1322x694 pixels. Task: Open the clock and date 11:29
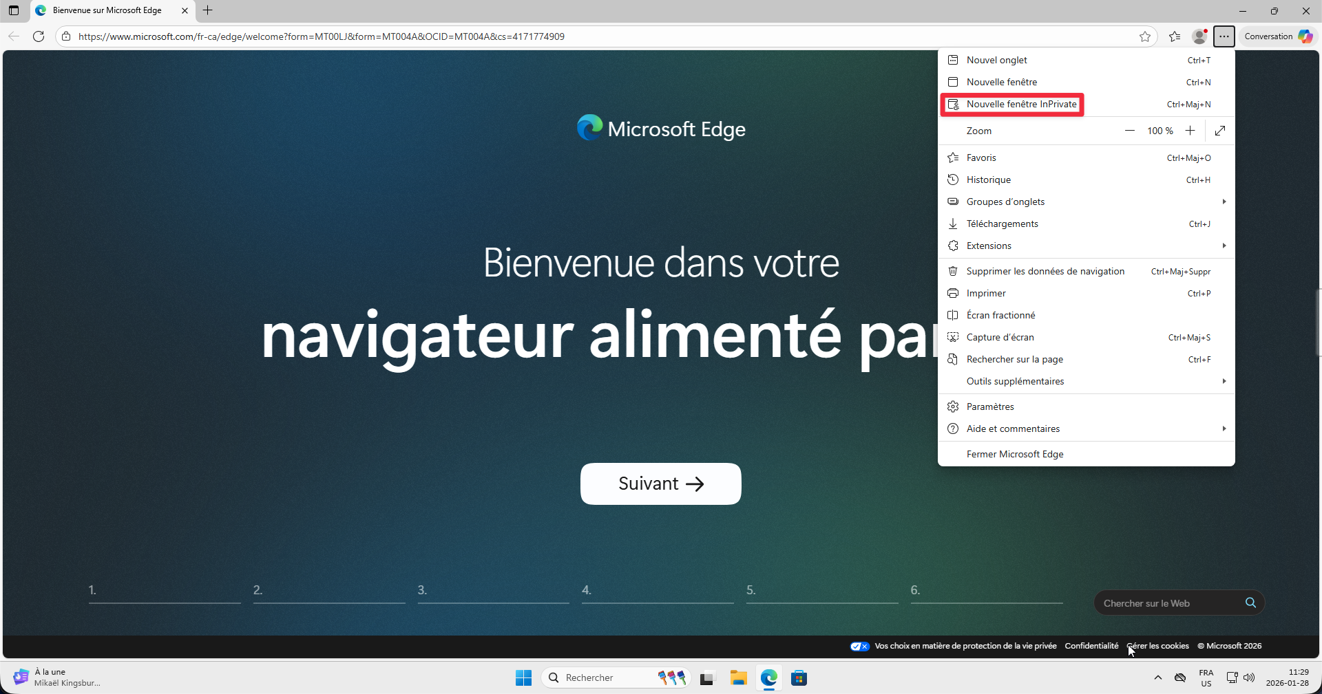[x=1288, y=678]
